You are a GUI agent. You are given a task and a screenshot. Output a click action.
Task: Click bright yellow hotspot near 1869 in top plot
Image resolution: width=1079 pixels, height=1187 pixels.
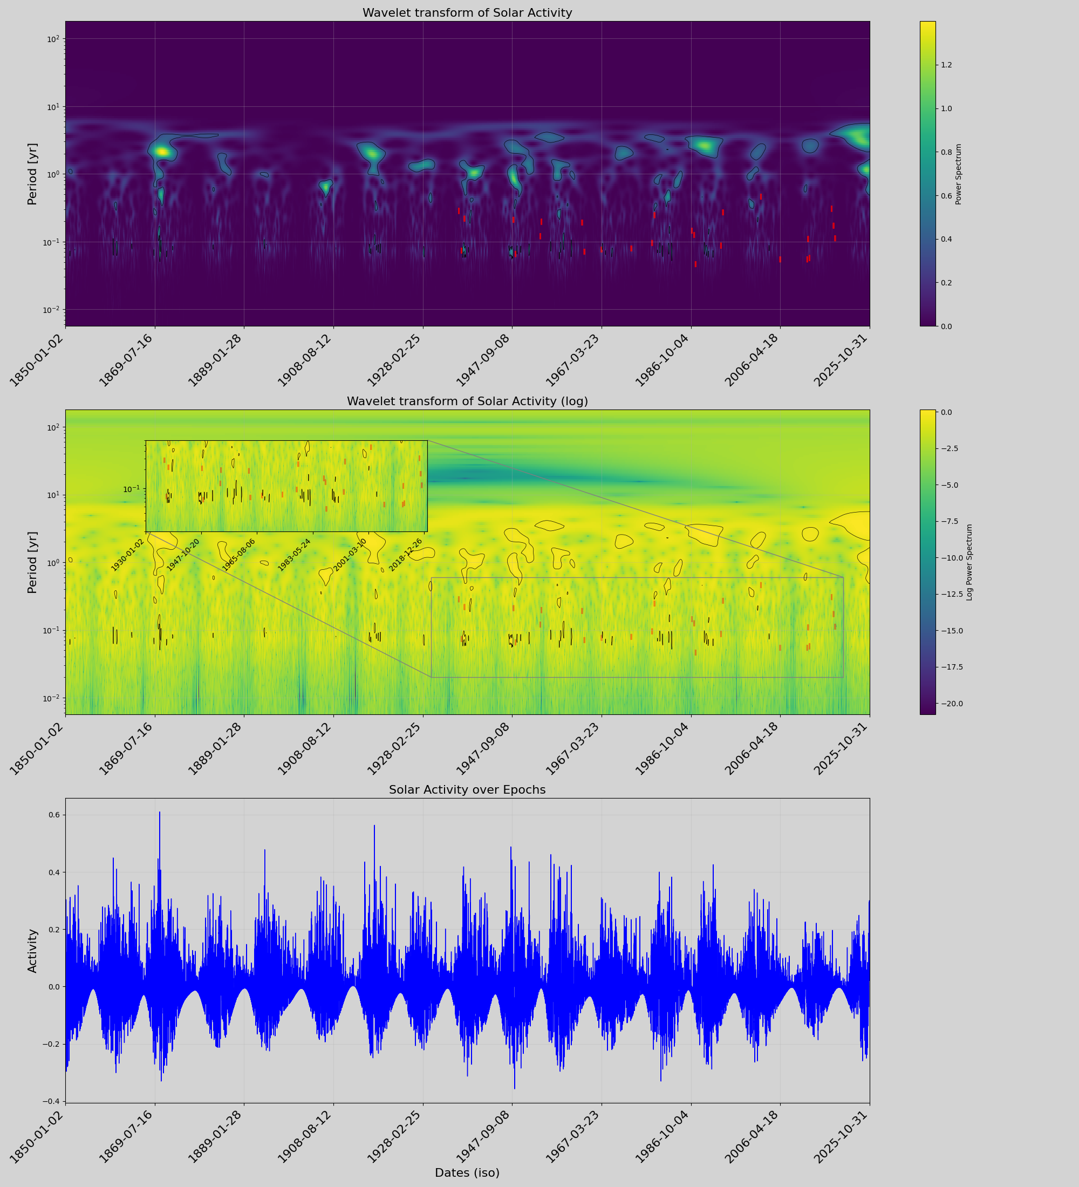(x=162, y=152)
